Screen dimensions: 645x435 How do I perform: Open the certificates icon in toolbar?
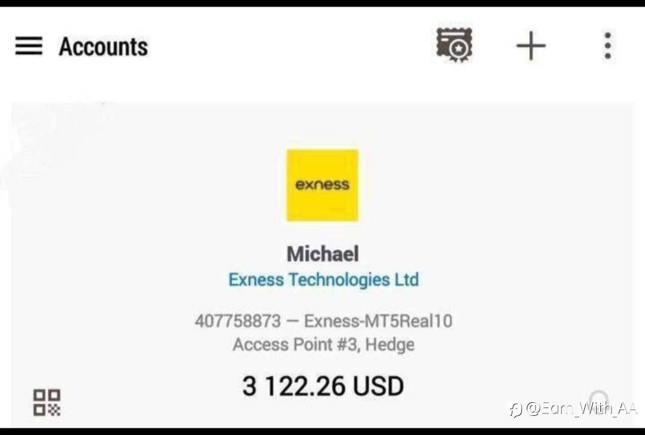[x=454, y=45]
